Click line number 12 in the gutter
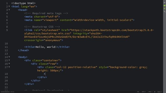This screenshot has height=93, width=166. 6,50
